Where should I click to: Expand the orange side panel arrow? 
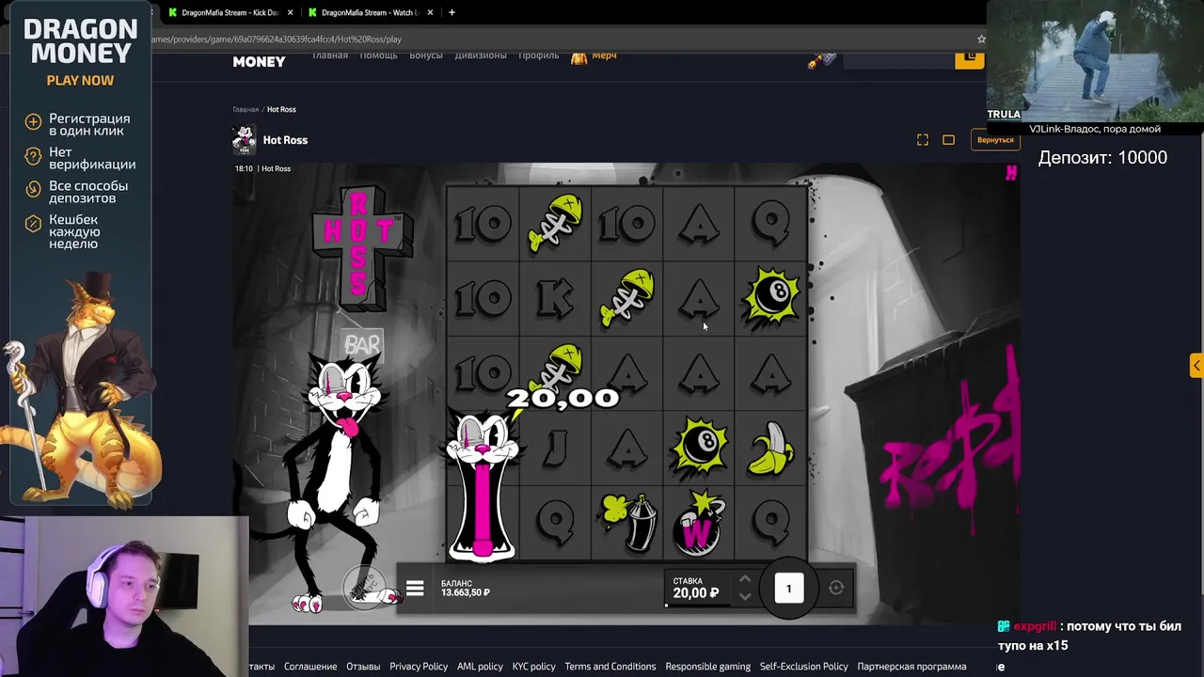pyautogui.click(x=1196, y=366)
